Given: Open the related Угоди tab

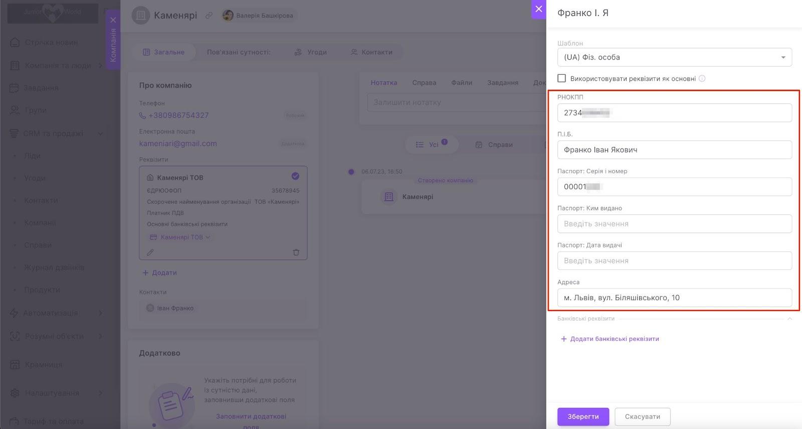Looking at the screenshot, I should pyautogui.click(x=310, y=52).
